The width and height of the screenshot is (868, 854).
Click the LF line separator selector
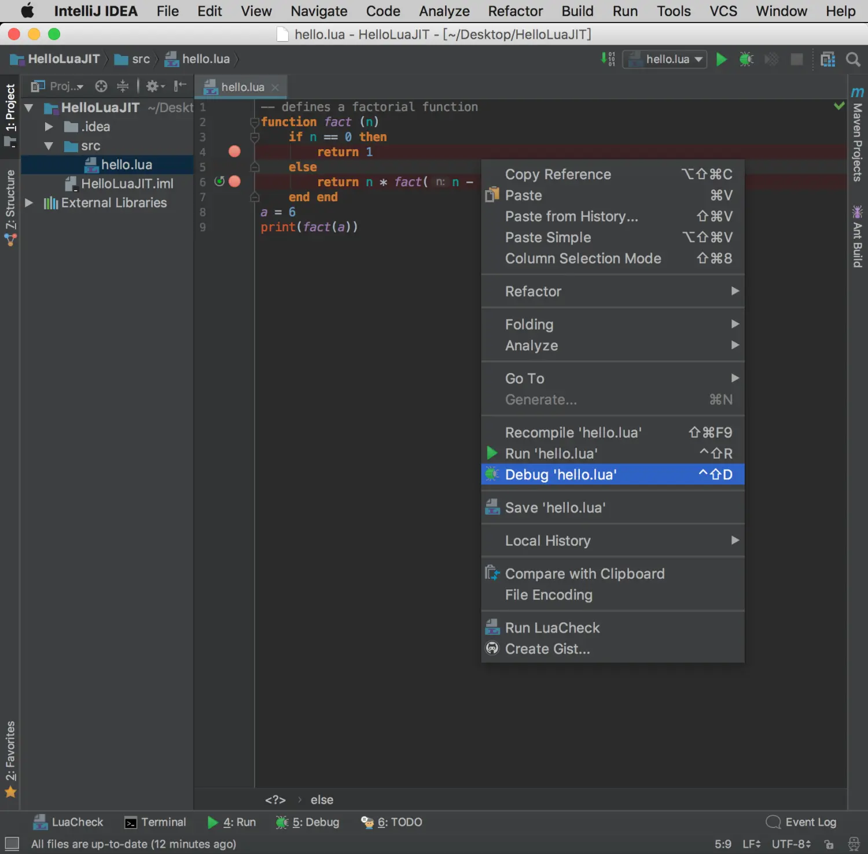pos(751,844)
